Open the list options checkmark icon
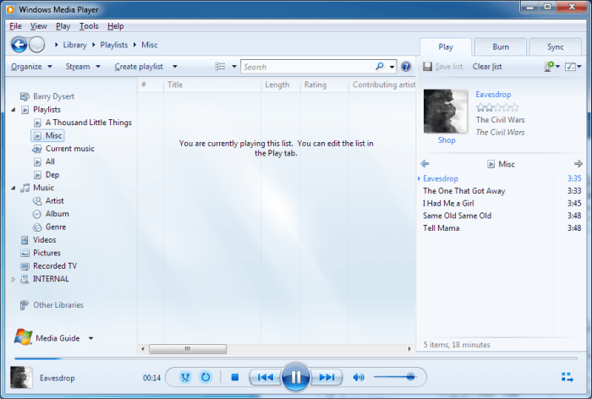The width and height of the screenshot is (592, 399). 570,67
